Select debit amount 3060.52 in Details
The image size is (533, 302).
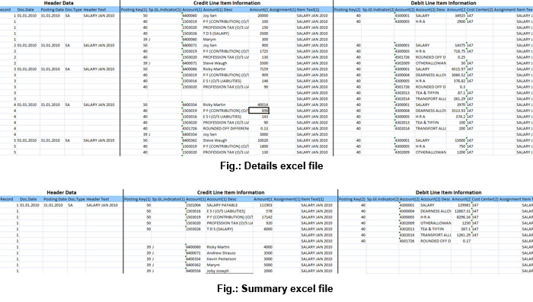[x=458, y=75]
